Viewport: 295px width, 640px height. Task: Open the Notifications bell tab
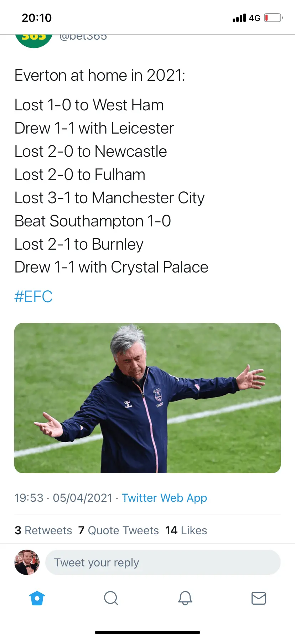click(x=185, y=598)
